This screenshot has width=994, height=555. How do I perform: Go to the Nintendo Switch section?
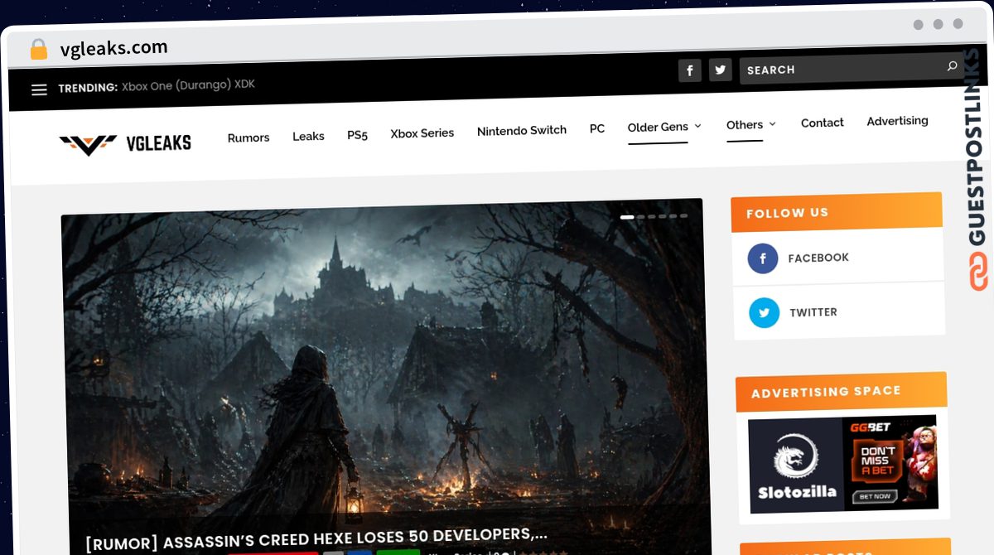pos(522,130)
